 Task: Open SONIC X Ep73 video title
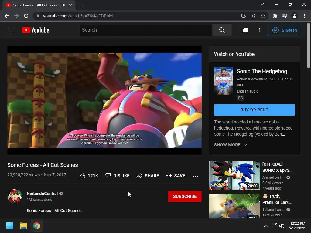(277, 167)
